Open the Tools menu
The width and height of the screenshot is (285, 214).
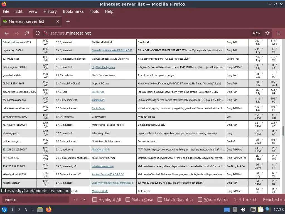94,11
